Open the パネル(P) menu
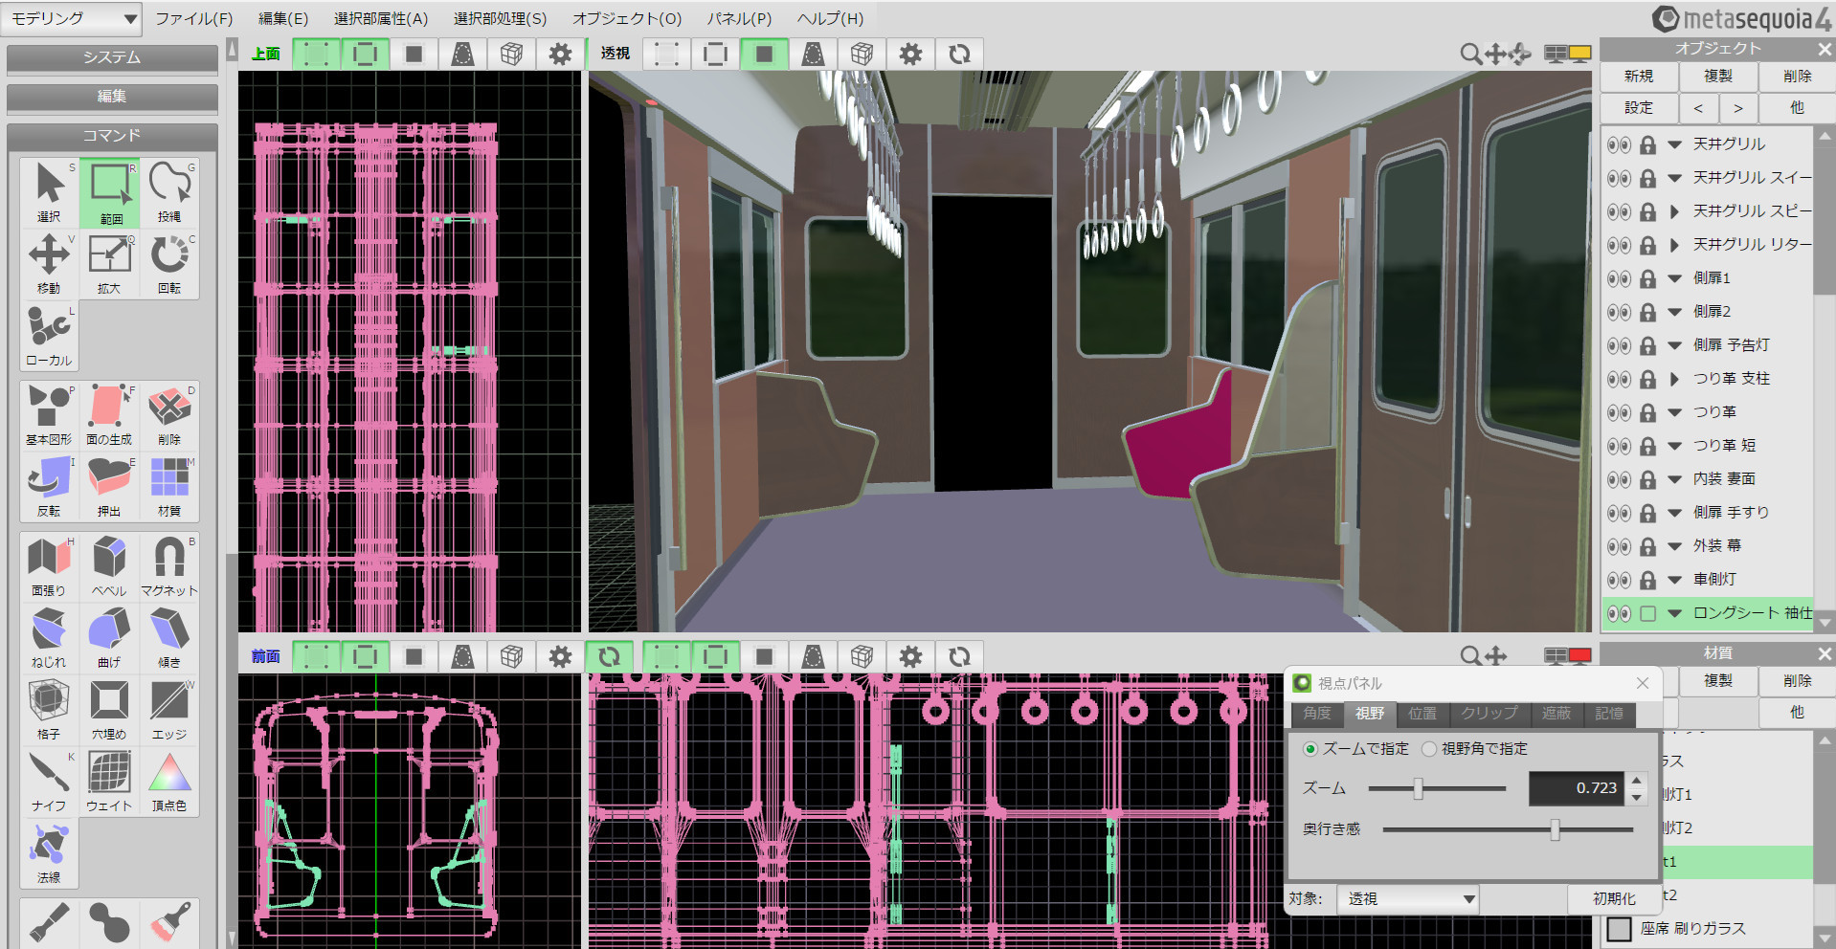Viewport: 1836px width, 949px height. click(739, 18)
